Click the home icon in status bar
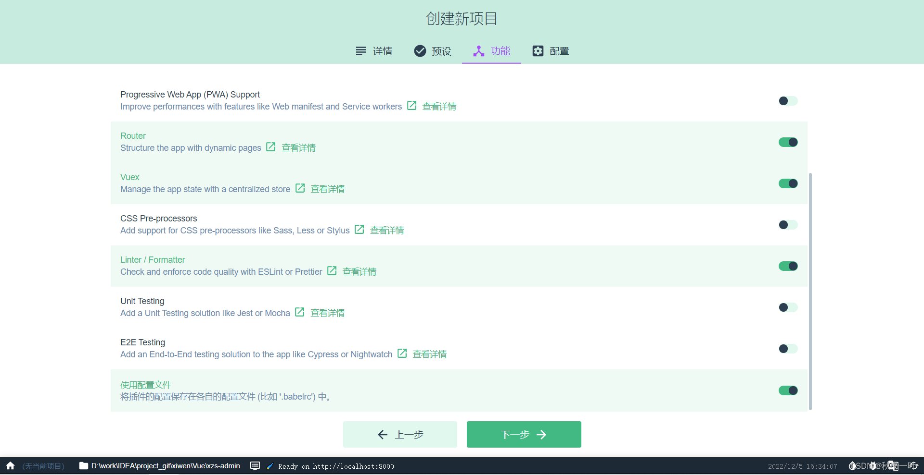This screenshot has width=924, height=475. [11, 466]
